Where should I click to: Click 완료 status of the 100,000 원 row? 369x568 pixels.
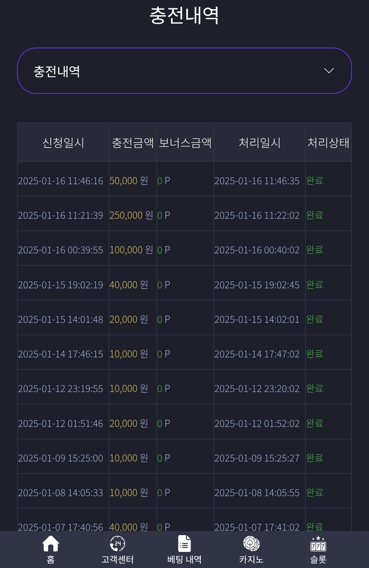coord(315,250)
